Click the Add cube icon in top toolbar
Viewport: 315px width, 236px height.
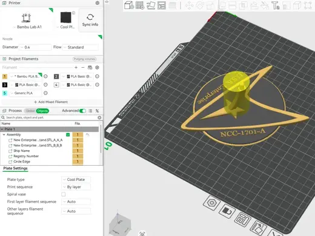point(129,5)
